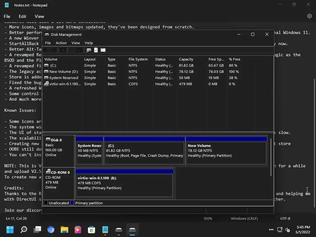Open the Windows Start button
316x237 pixels.
[10, 230]
